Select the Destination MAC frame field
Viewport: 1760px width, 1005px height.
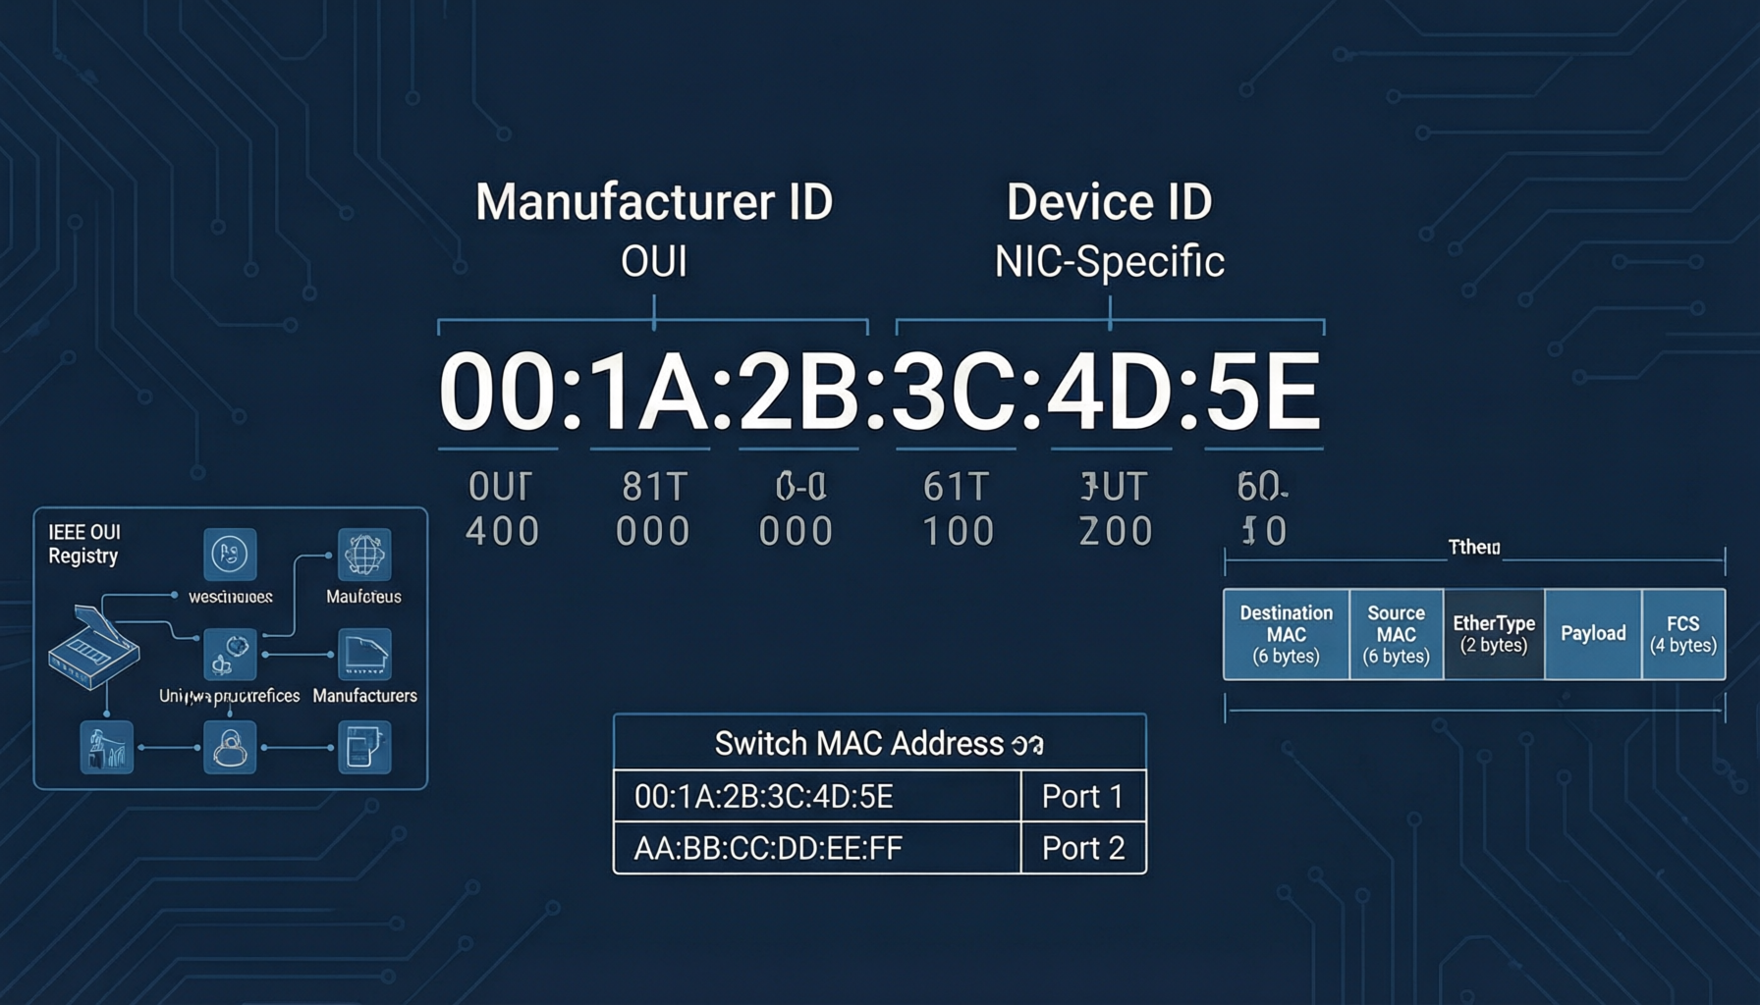point(1287,634)
